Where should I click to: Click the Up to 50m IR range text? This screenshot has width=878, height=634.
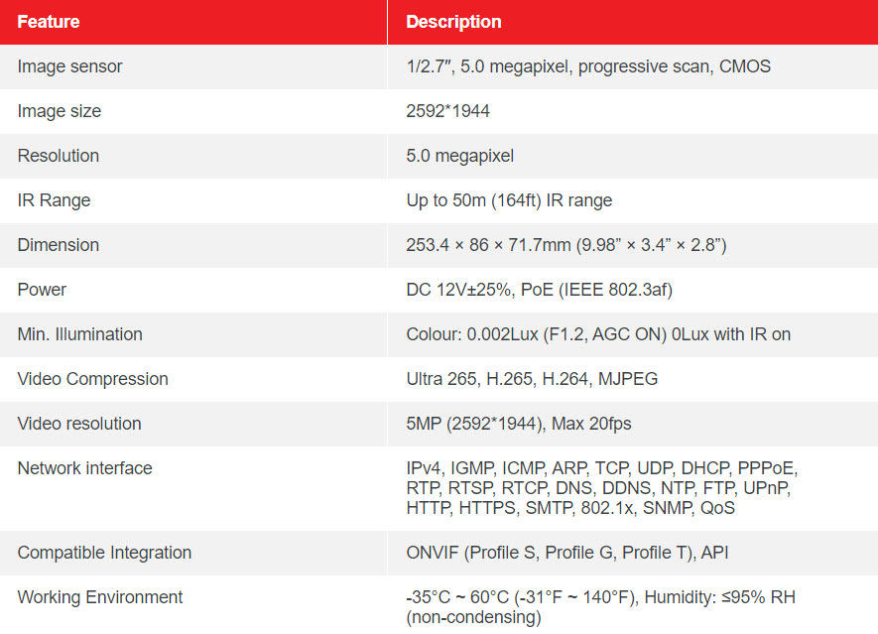tap(510, 200)
